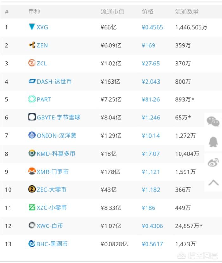This screenshot has height=263, width=222.
Task: Click the Monero XMR coin logo
Action: point(32,171)
